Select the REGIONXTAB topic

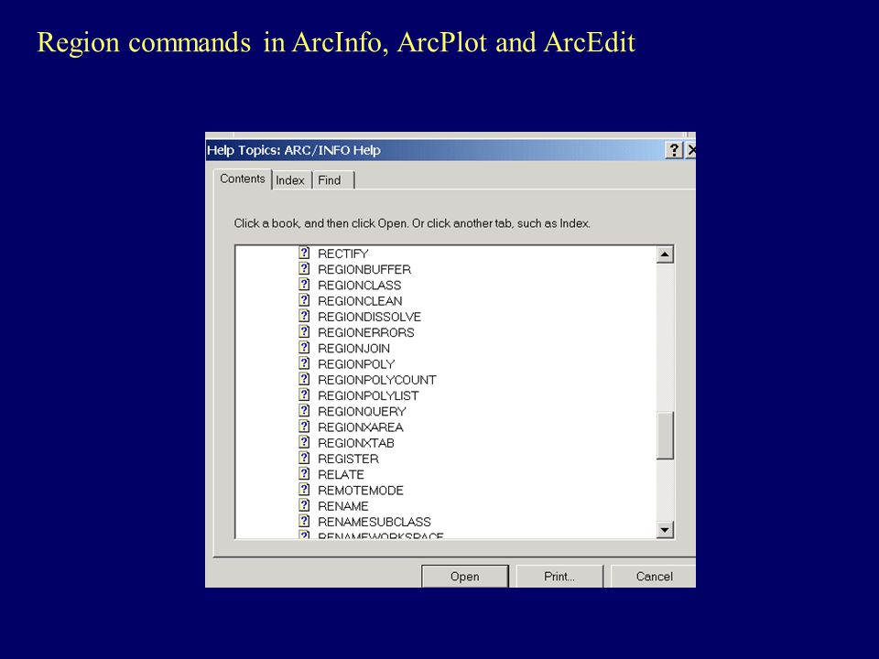click(356, 443)
